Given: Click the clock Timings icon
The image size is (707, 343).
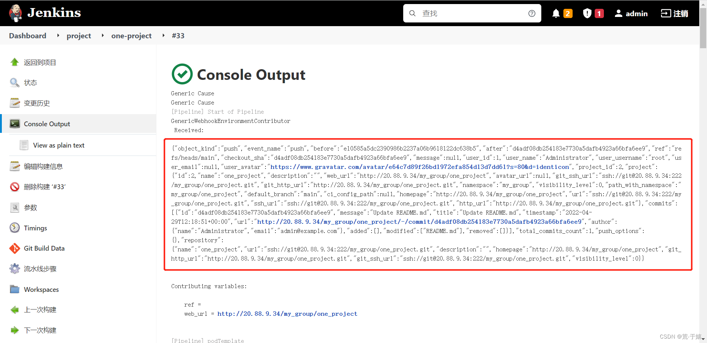Looking at the screenshot, I should click(15, 228).
